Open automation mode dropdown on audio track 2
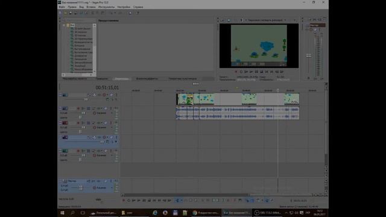Screen dimensions: 386x217 pos(112,113)
